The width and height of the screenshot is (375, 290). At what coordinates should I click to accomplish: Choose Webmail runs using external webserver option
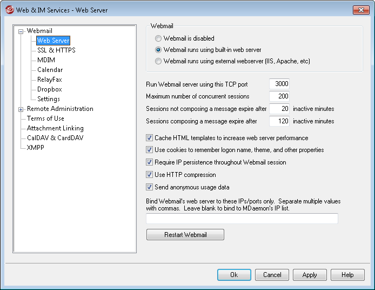[x=158, y=61]
